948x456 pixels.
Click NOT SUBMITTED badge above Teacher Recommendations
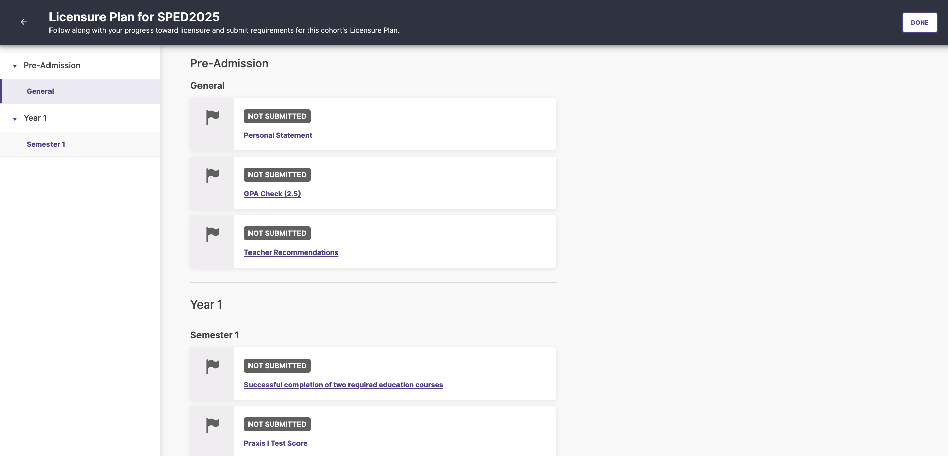pos(277,233)
